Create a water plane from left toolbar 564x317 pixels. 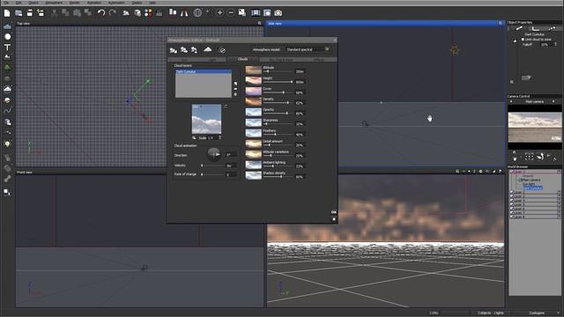7,26
